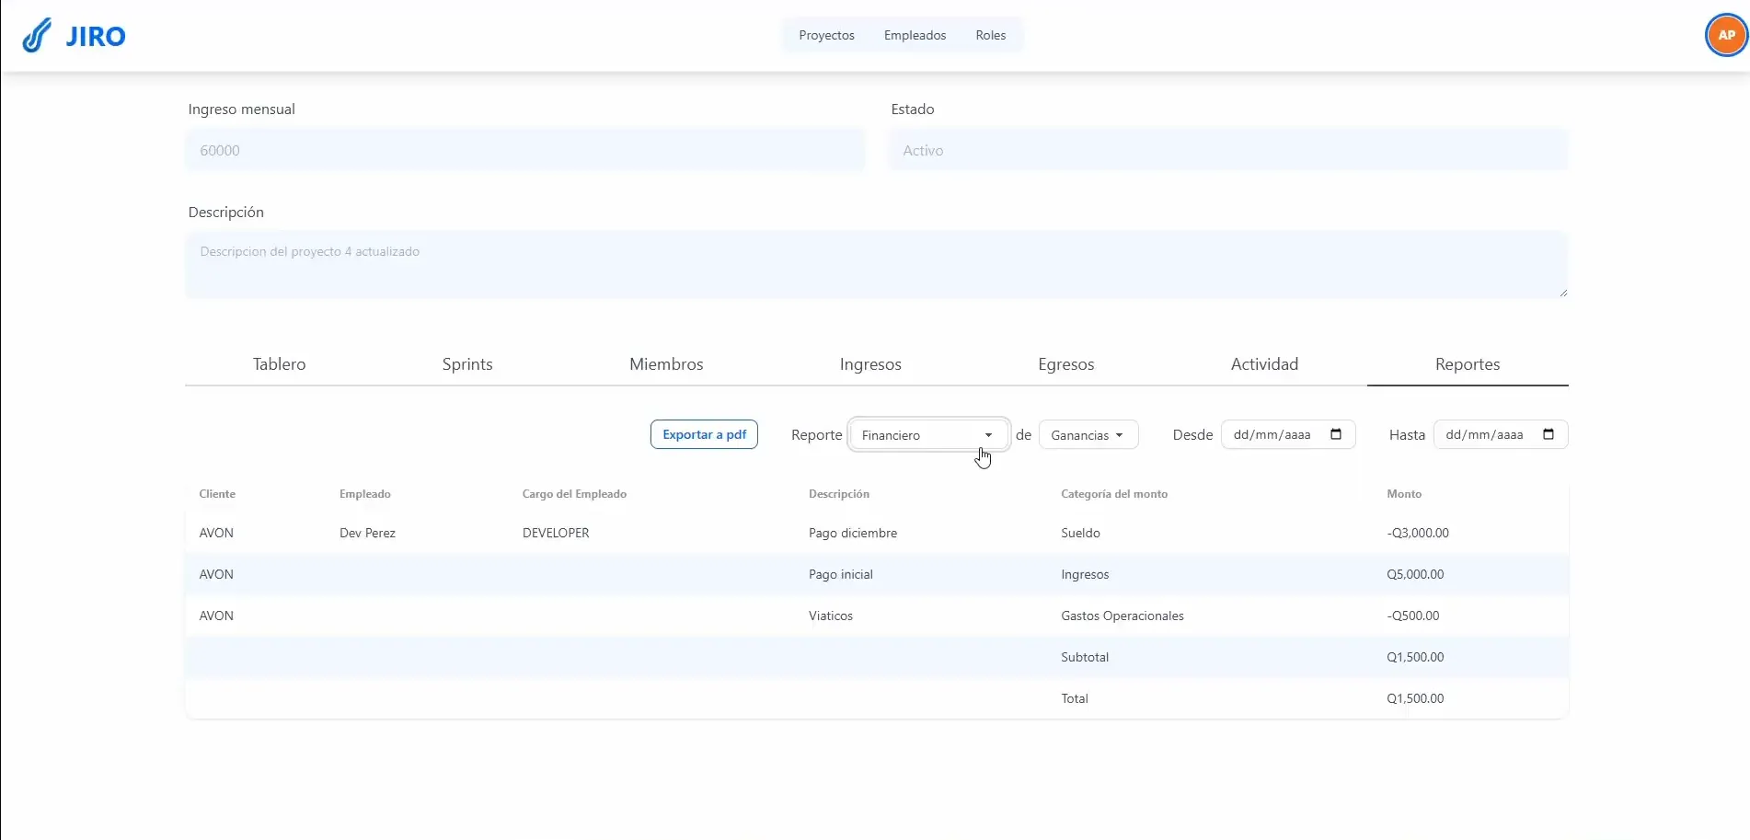
Task: Click the JIRO logo icon
Action: 37,36
